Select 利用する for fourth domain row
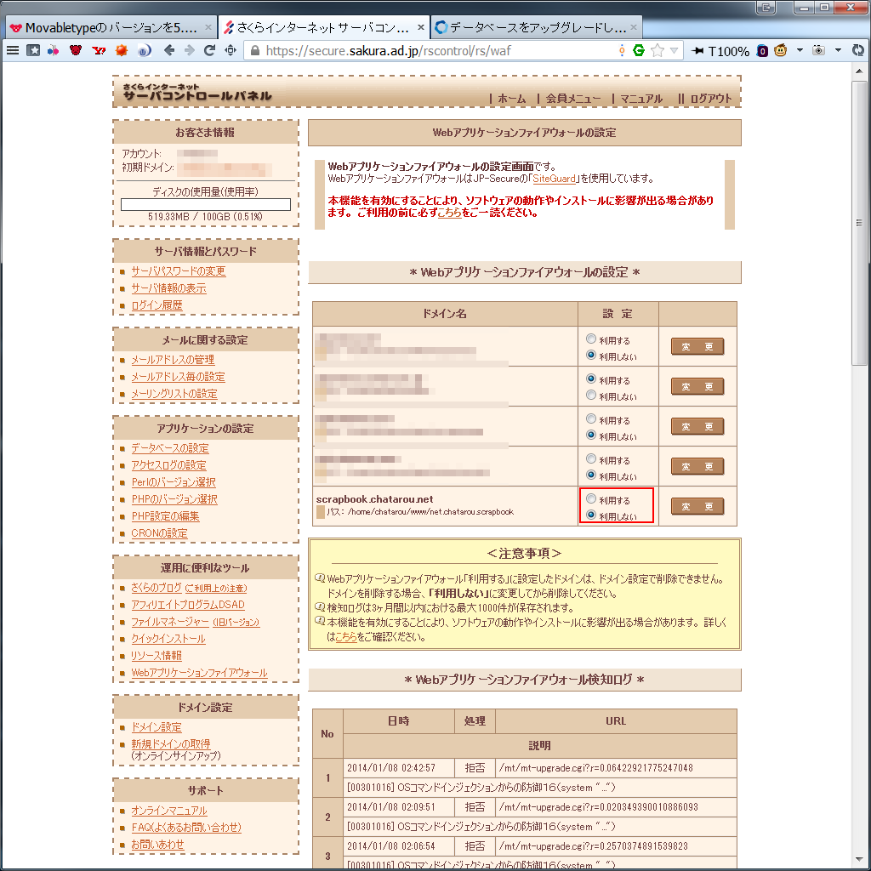This screenshot has width=871, height=871. (x=591, y=458)
